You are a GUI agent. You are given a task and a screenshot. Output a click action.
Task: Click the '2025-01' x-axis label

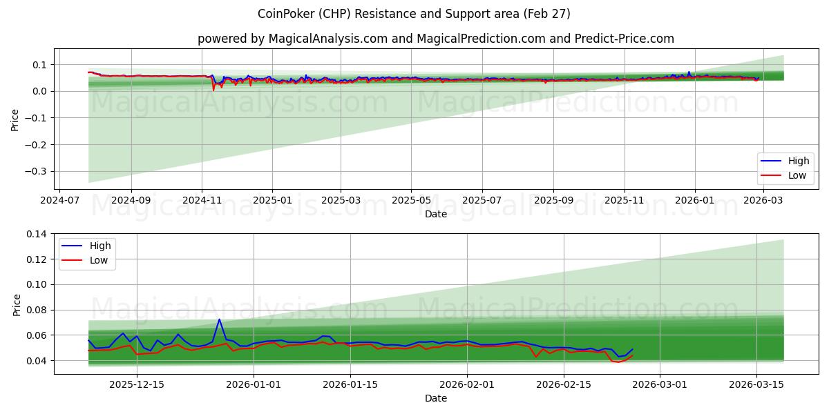click(x=272, y=199)
